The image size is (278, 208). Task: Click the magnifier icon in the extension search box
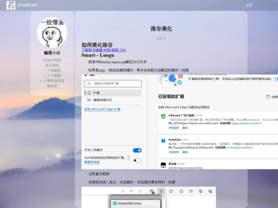(x=89, y=84)
